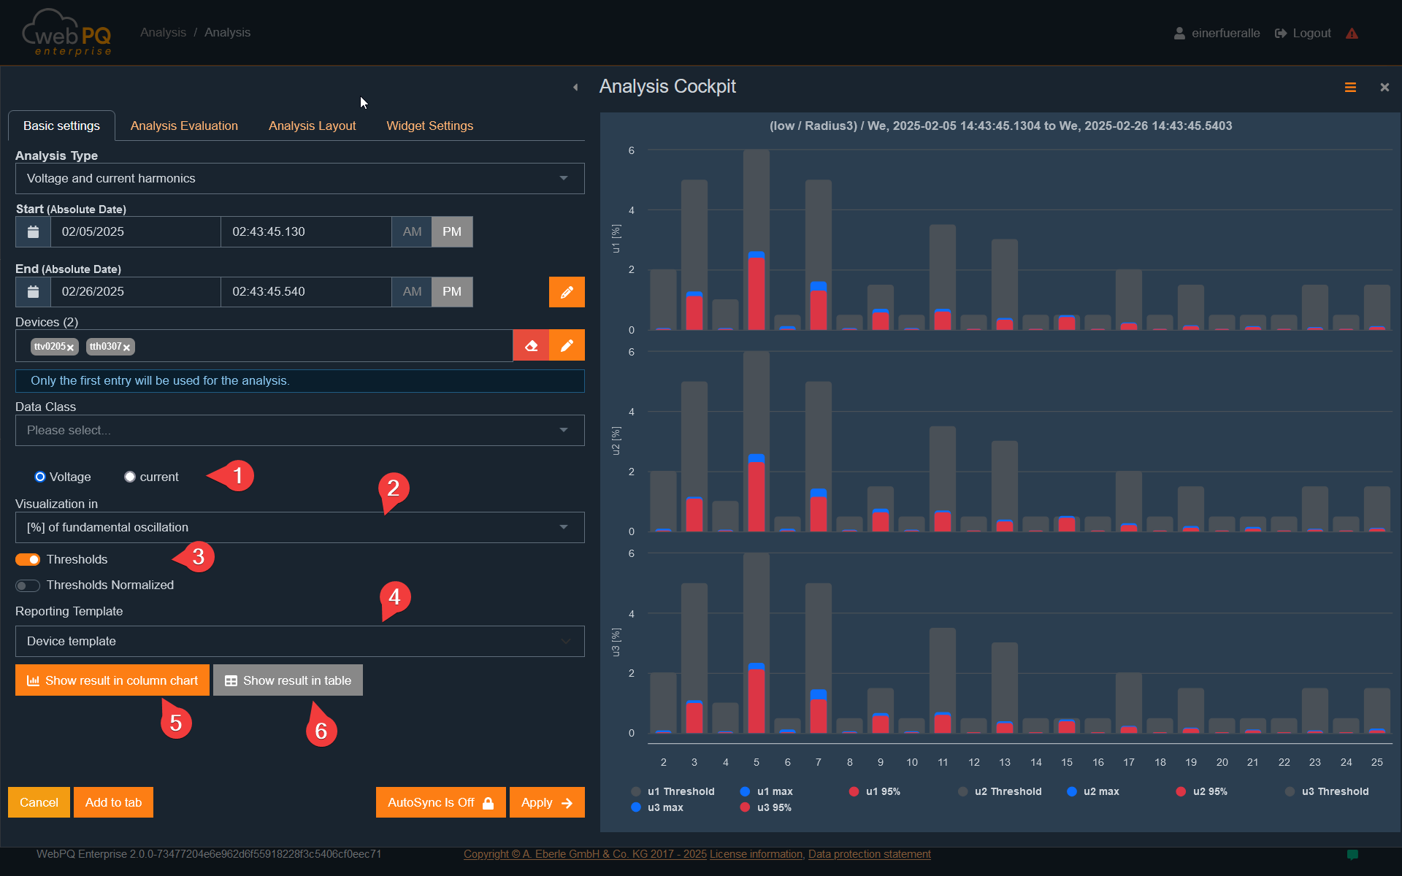Click the Start date calendar icon
1402x876 pixels.
click(x=33, y=231)
